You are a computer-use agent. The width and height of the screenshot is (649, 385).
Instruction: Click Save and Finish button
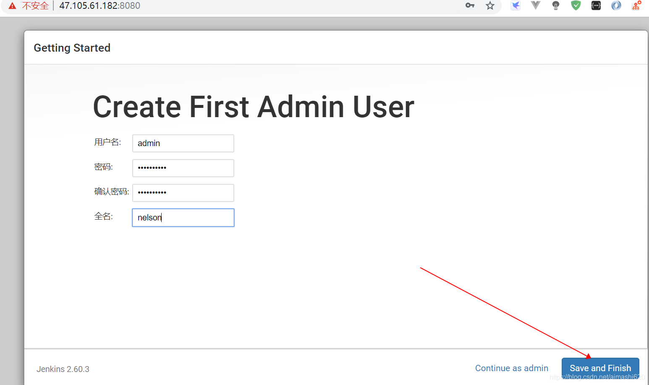[600, 368]
